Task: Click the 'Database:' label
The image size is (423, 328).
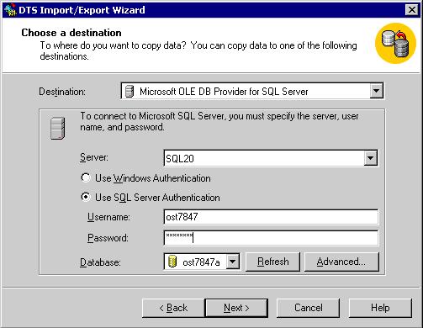Action: 100,262
